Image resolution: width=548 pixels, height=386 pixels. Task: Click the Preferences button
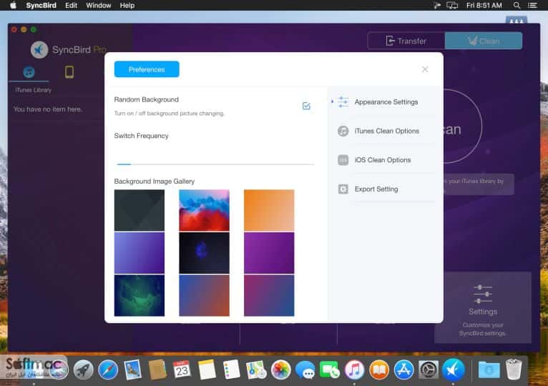click(x=147, y=69)
